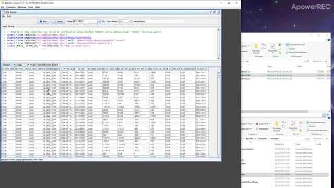
Task: Click Nouveau dossier in lower Explorer
Action: click(277, 126)
